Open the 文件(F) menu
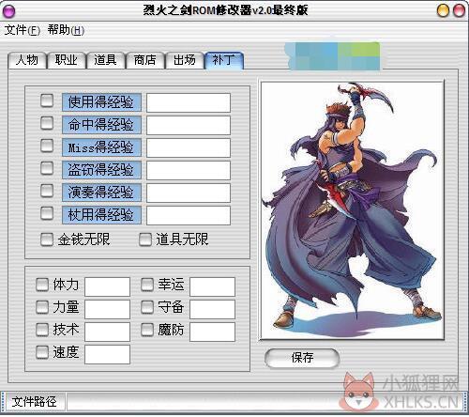 23,30
